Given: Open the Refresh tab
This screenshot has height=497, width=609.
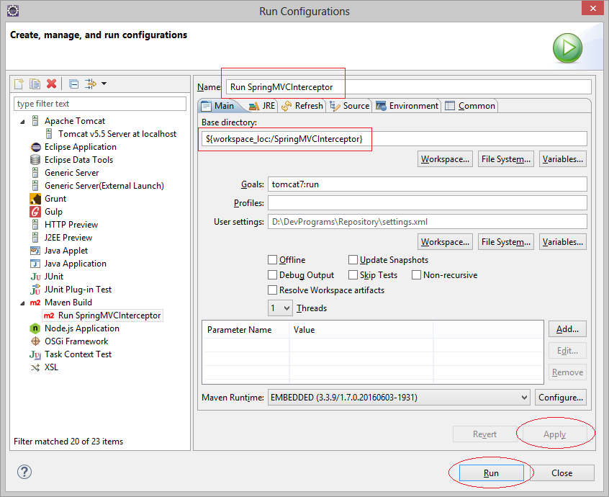Looking at the screenshot, I should point(302,106).
